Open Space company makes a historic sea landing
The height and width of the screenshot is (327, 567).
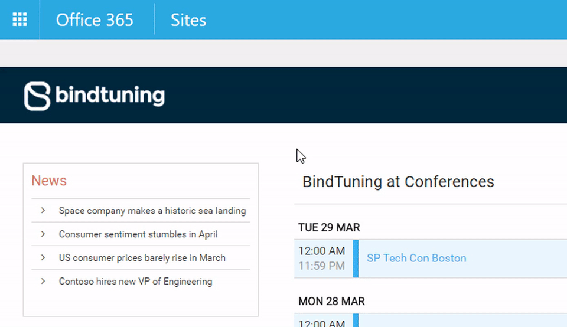[x=152, y=211]
